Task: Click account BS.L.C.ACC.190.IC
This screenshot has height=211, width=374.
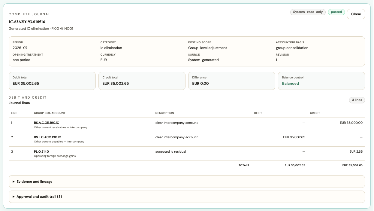Action: 47,137
